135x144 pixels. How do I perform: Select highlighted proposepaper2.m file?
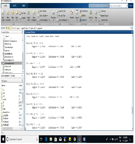point(11,63)
